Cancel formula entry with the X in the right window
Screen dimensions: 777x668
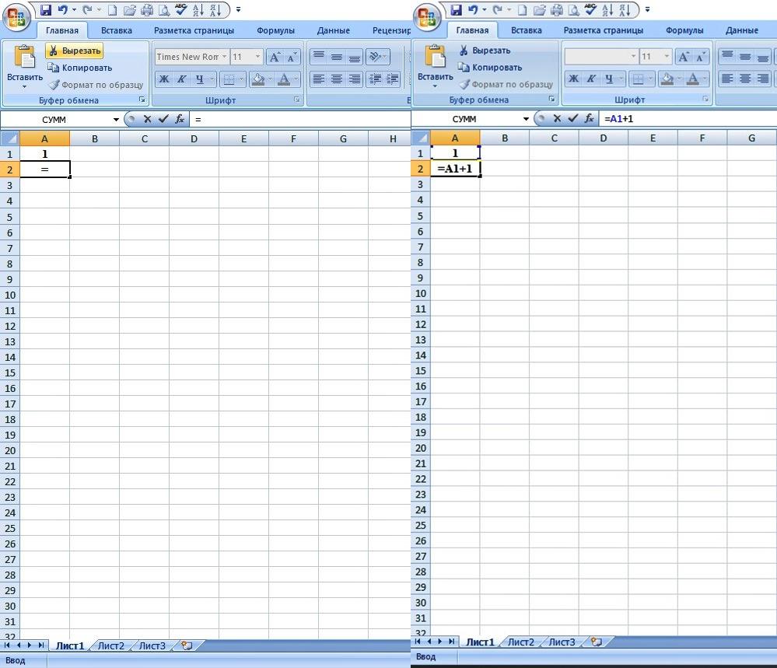click(557, 118)
